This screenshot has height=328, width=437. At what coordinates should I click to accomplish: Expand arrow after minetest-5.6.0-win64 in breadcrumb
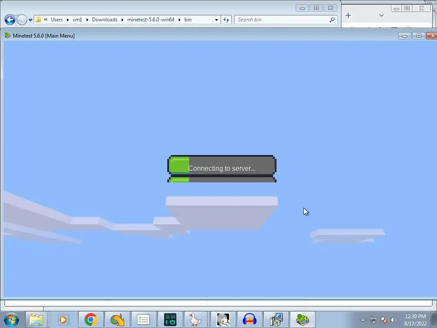tap(180, 20)
